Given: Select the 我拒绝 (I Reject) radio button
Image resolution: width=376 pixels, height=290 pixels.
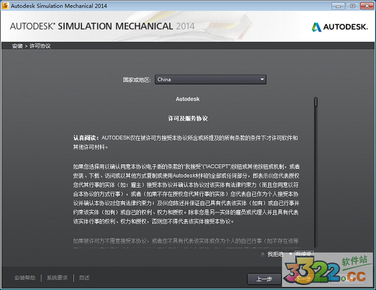Looking at the screenshot, I should [263, 254].
